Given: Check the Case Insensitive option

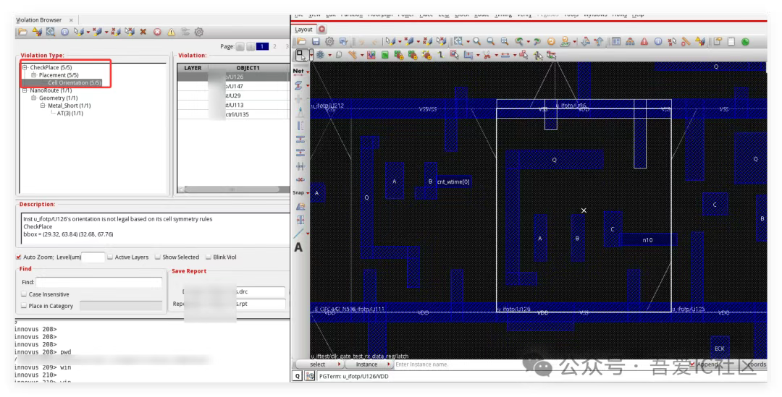Looking at the screenshot, I should pyautogui.click(x=23, y=294).
